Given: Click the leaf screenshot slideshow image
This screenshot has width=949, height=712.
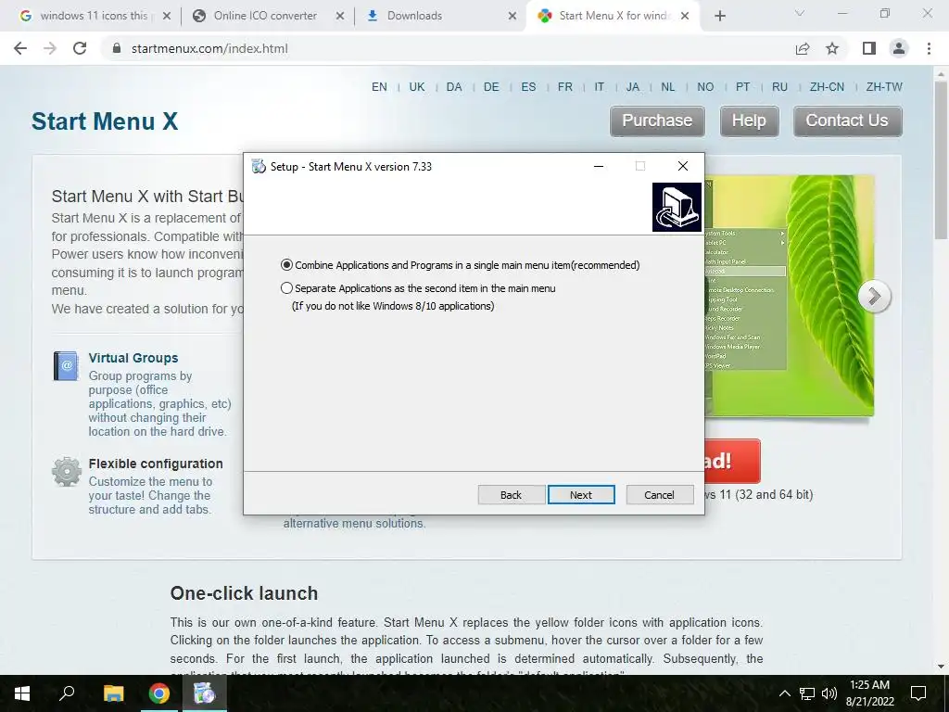Looking at the screenshot, I should [790, 296].
